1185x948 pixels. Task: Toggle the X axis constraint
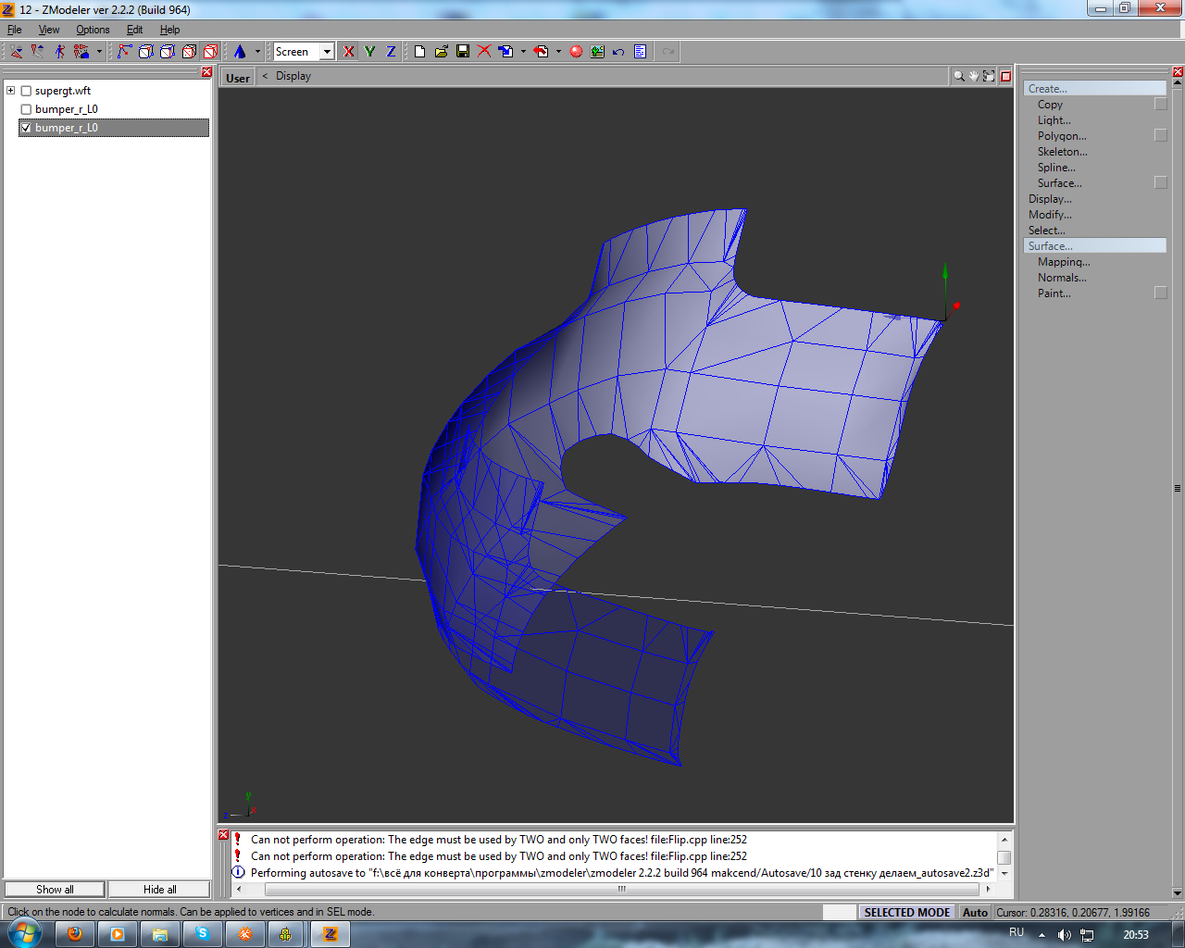[x=348, y=52]
